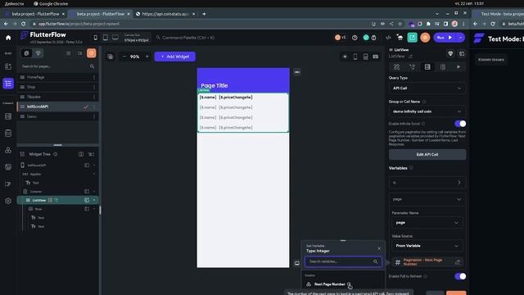
Task: Select the InfiScrollAPI page row
Action: point(57,107)
